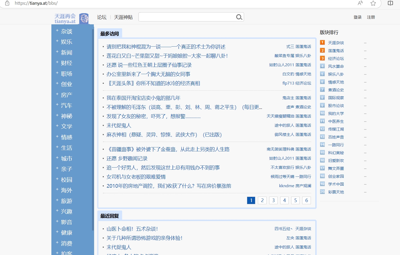Click 登录 to log in
The width and height of the screenshot is (400, 255).
[358, 17]
